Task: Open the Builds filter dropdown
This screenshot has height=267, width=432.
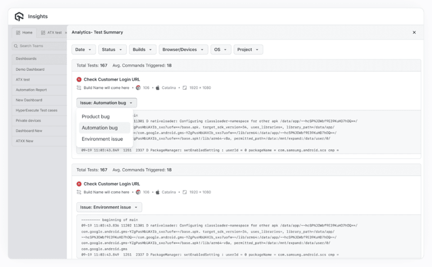Action: pos(143,50)
